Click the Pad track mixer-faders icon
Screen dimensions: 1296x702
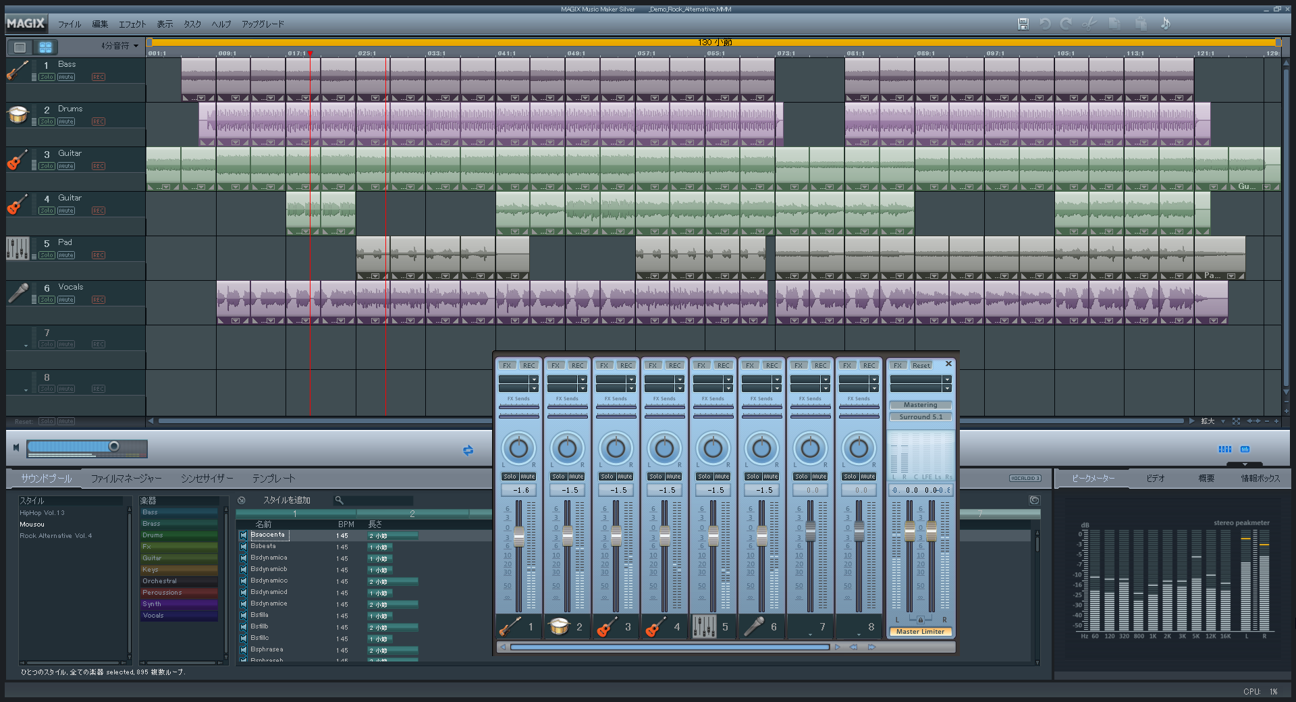[18, 248]
